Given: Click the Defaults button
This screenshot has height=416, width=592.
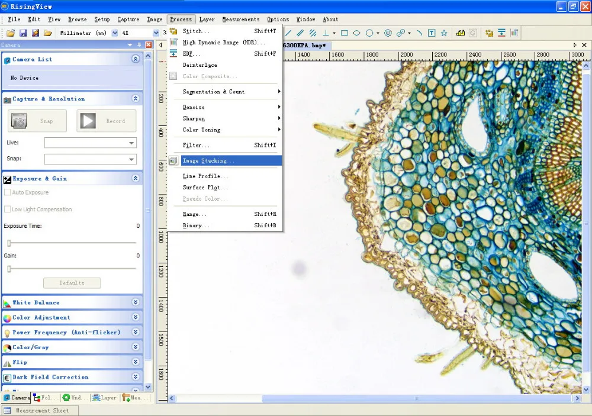Looking at the screenshot, I should tap(72, 283).
